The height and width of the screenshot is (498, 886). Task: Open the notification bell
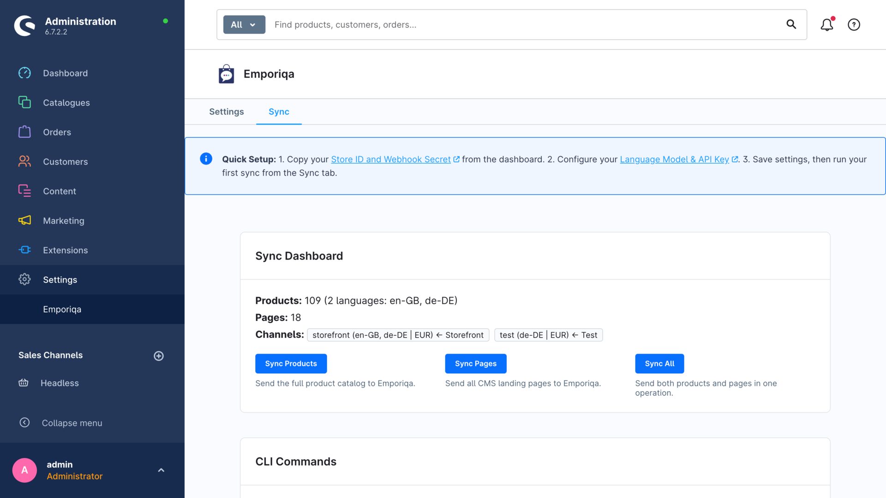(x=827, y=24)
